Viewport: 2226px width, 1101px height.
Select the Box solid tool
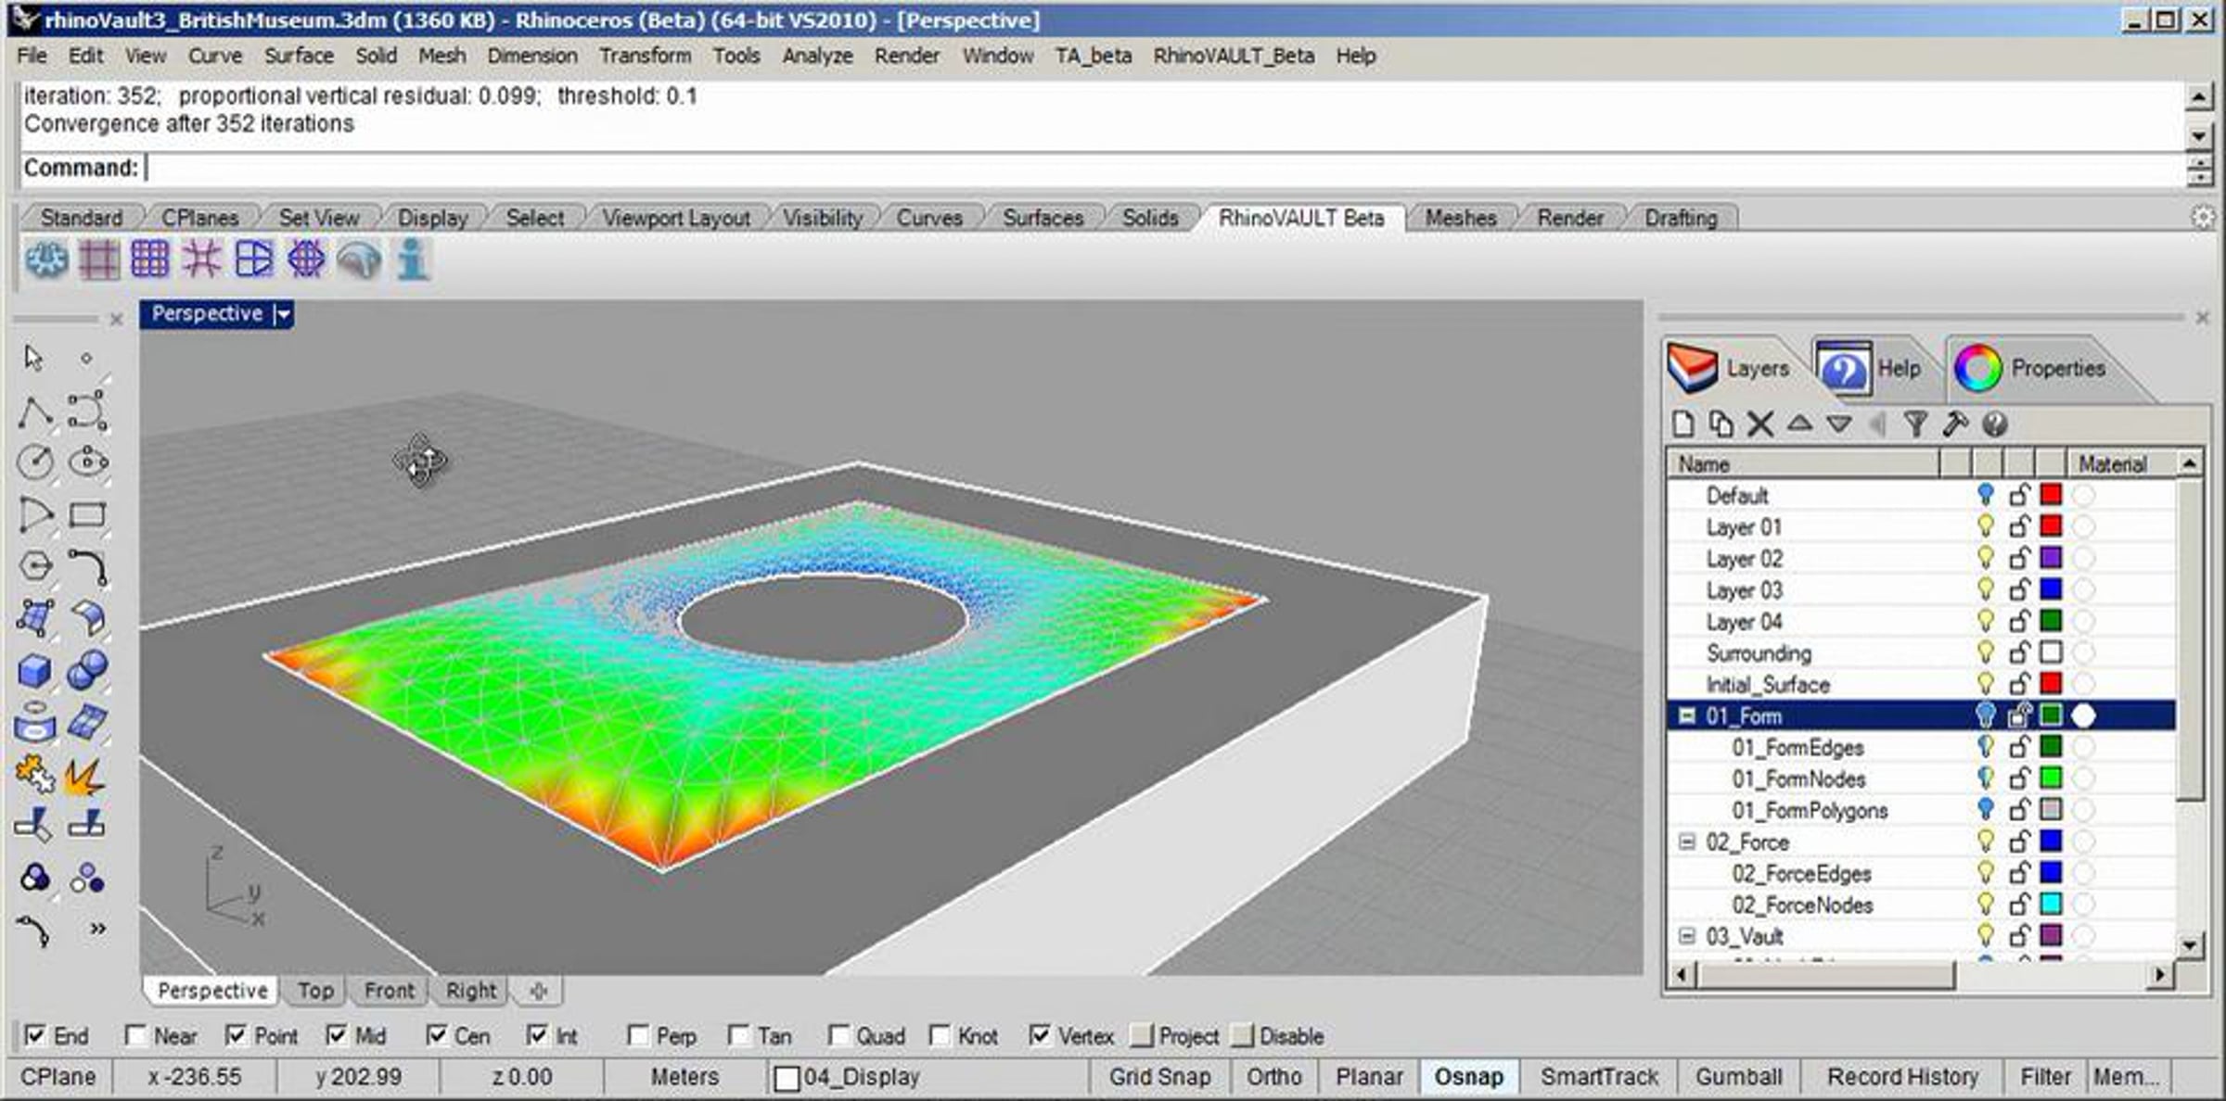coord(34,670)
